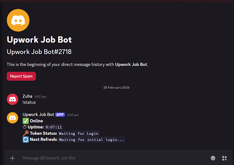The height and width of the screenshot is (165, 234).
Task: Click the APP badge beside the bot name
Action: click(60, 115)
